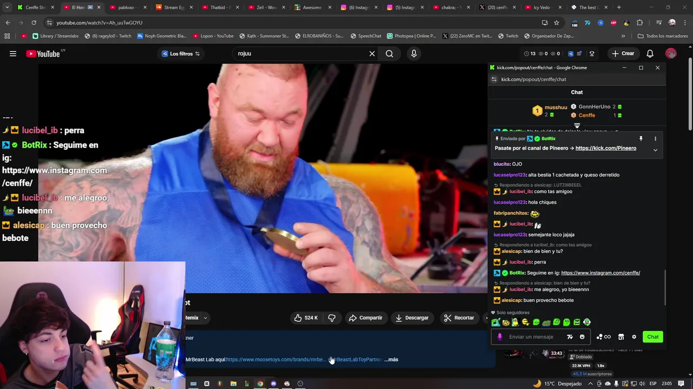Viewport: 693px width, 389px height.
Task: Open the Kick chat shop icon
Action: click(x=621, y=337)
